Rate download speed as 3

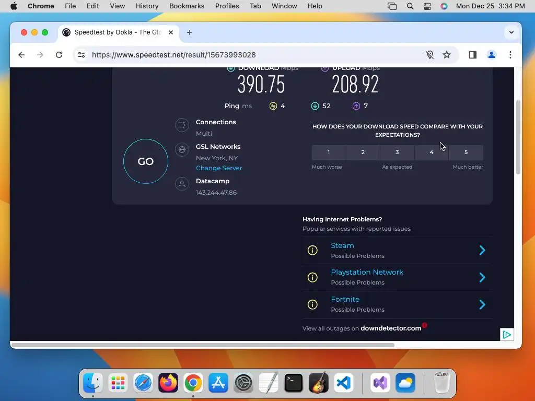coord(397,152)
